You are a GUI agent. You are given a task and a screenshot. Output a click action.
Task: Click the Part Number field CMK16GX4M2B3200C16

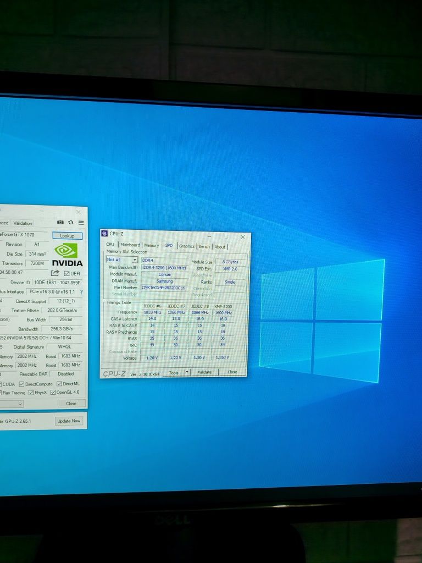pos(164,288)
